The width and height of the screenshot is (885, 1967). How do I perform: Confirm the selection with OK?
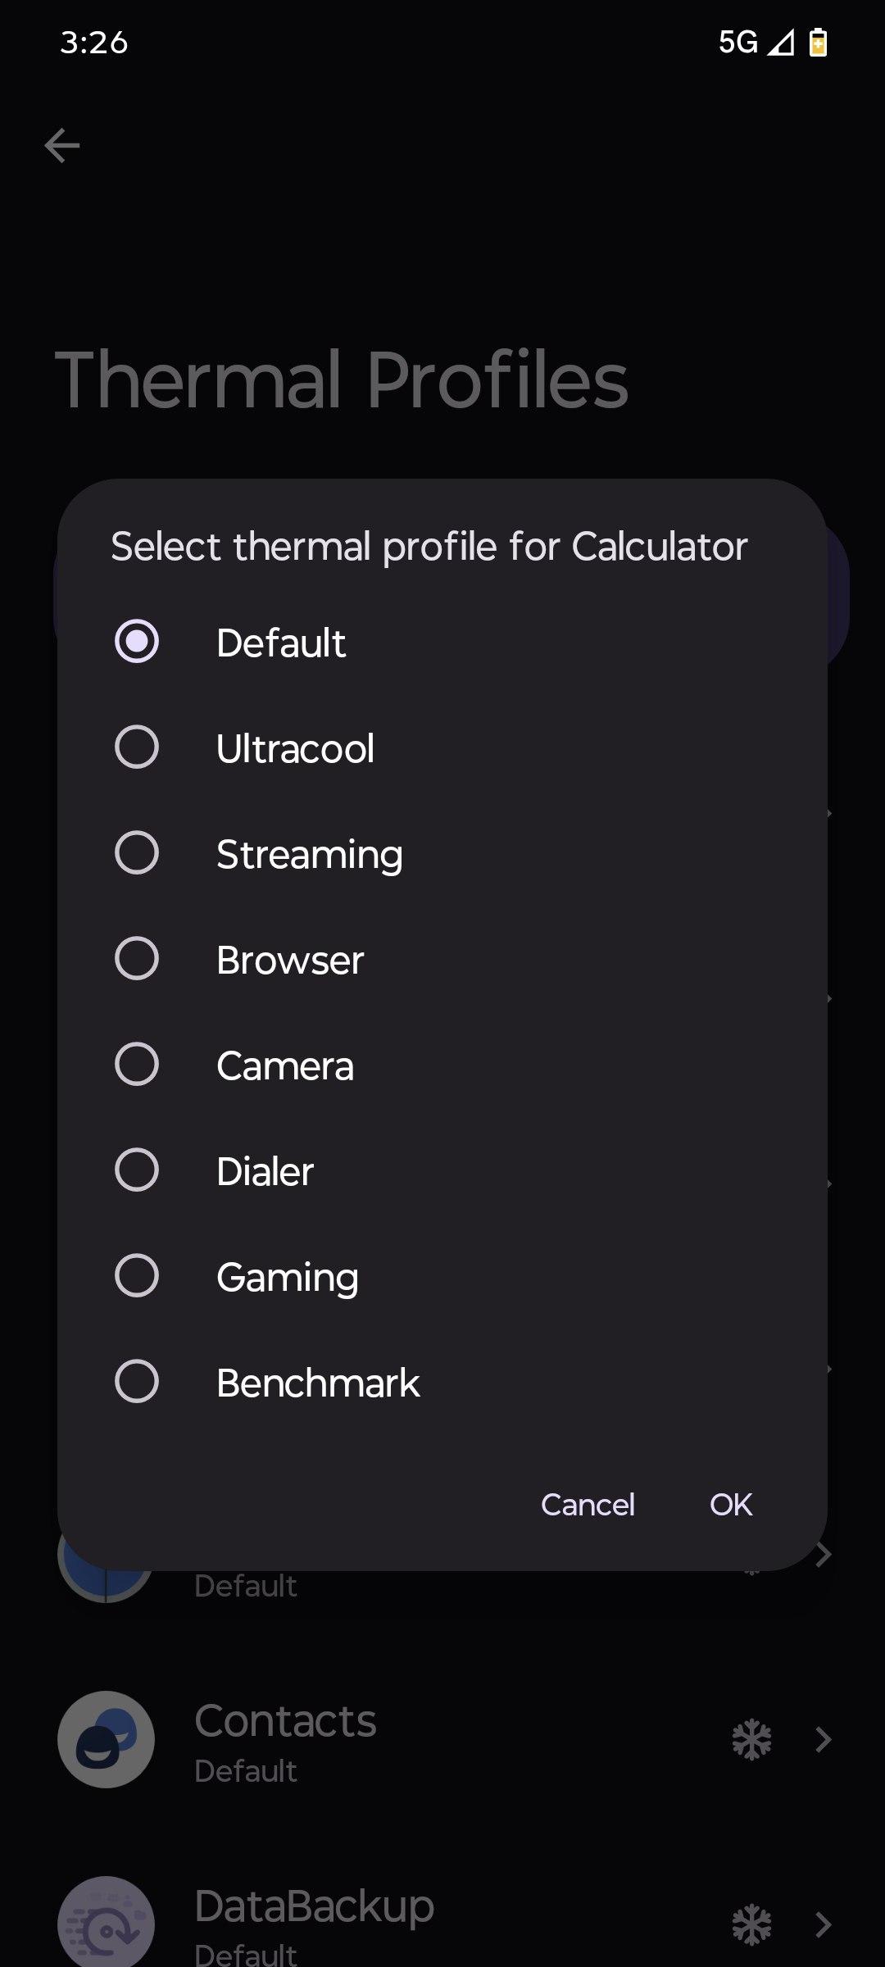point(731,1505)
